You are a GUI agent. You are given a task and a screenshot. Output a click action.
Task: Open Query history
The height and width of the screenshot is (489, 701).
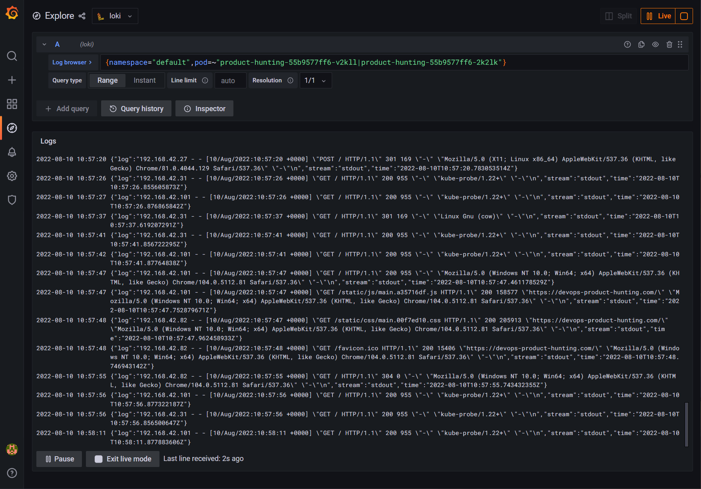[136, 108]
